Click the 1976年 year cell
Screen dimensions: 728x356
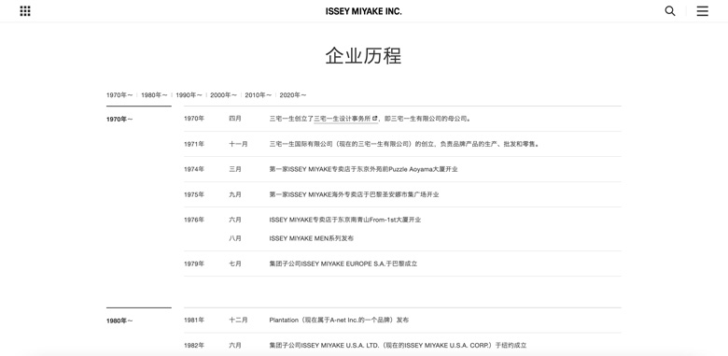coord(194,220)
